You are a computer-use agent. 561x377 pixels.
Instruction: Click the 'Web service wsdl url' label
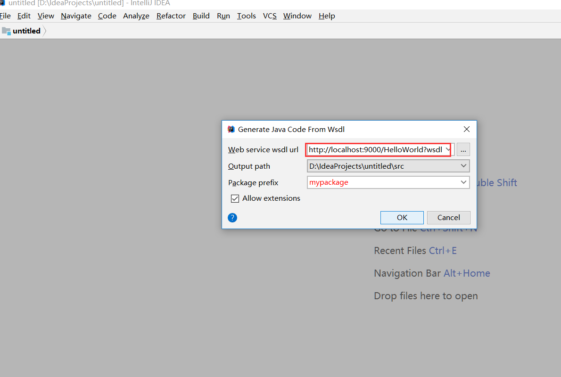(x=263, y=149)
